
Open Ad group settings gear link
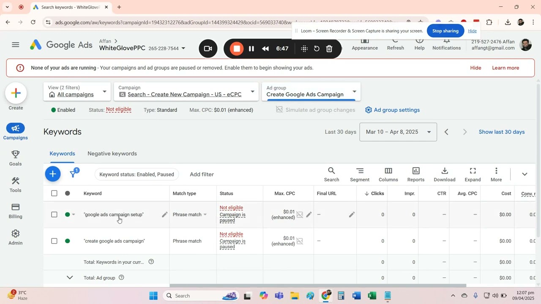[x=392, y=110]
